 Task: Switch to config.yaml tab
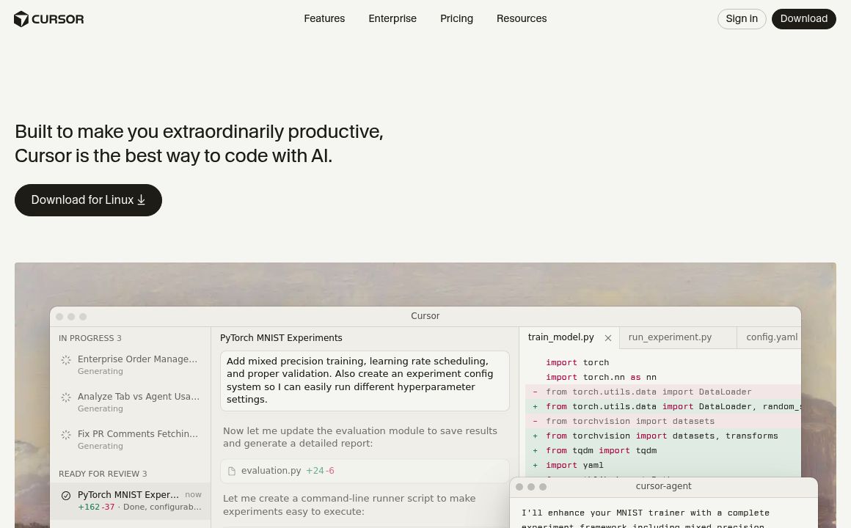tap(771, 337)
